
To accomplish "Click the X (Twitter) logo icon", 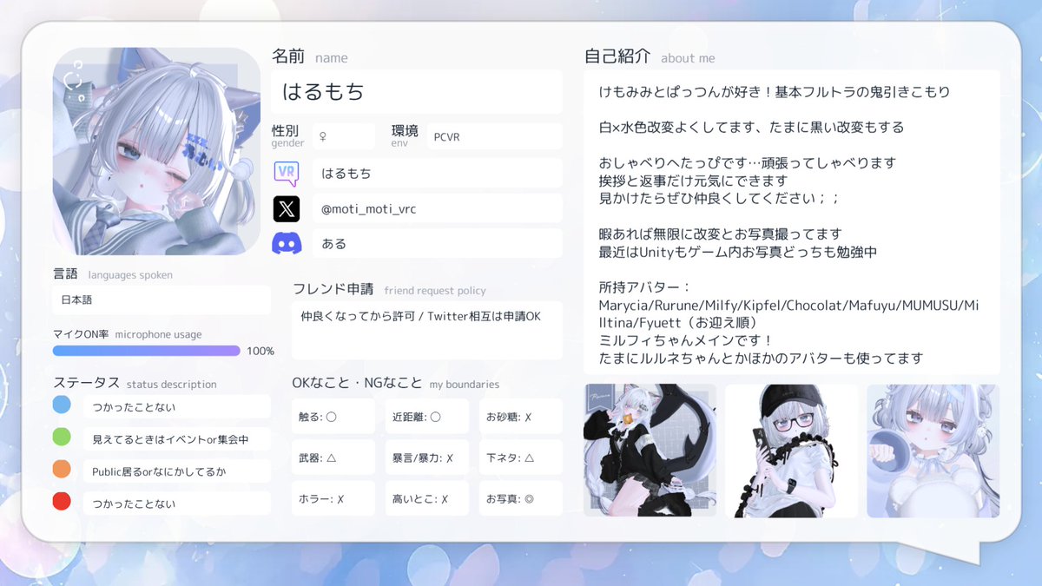I will tap(287, 208).
